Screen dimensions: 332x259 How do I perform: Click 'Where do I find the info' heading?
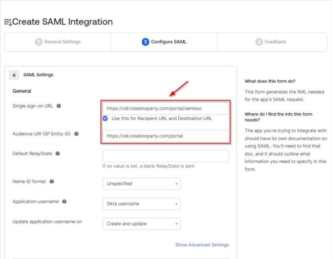(x=278, y=117)
